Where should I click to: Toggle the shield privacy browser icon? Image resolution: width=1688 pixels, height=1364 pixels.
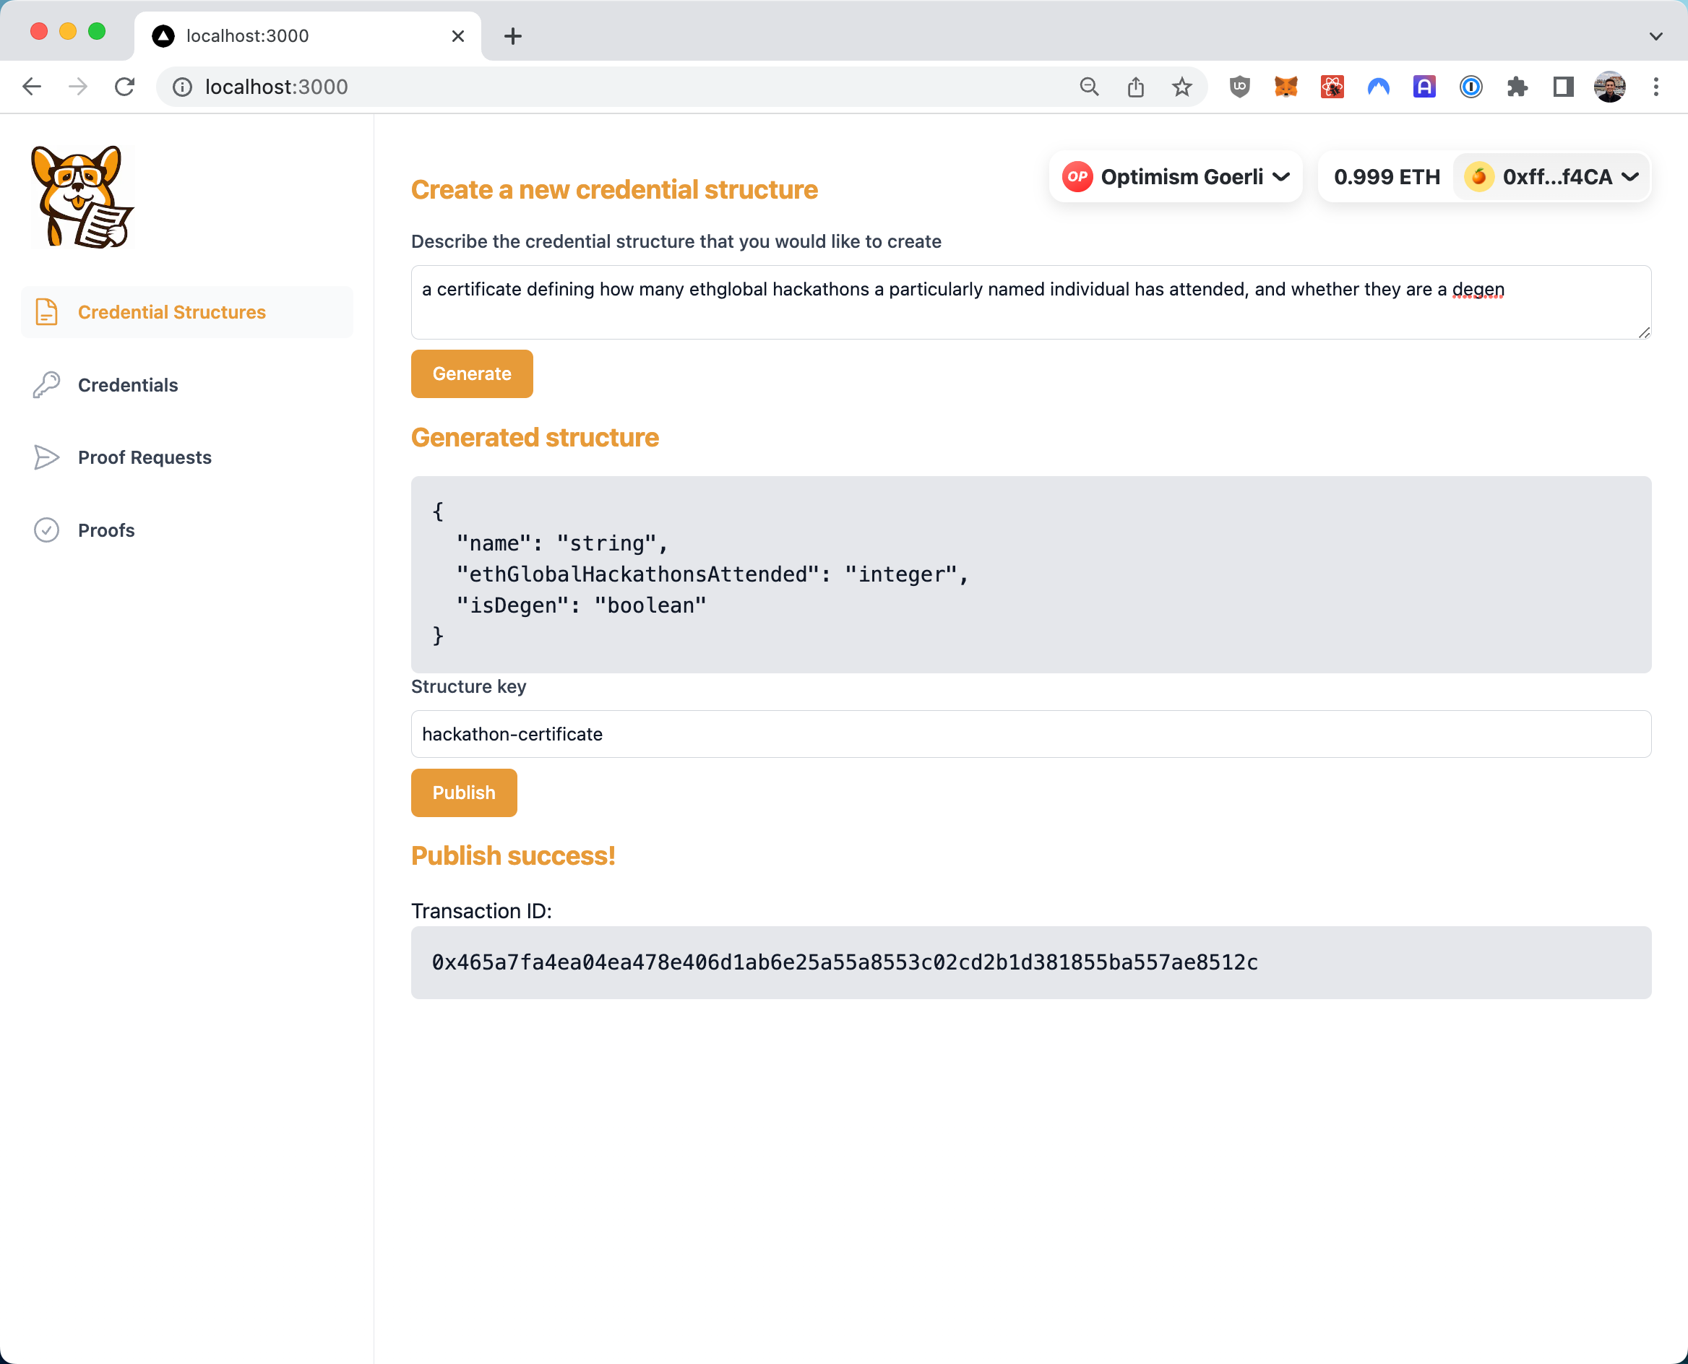(1239, 86)
